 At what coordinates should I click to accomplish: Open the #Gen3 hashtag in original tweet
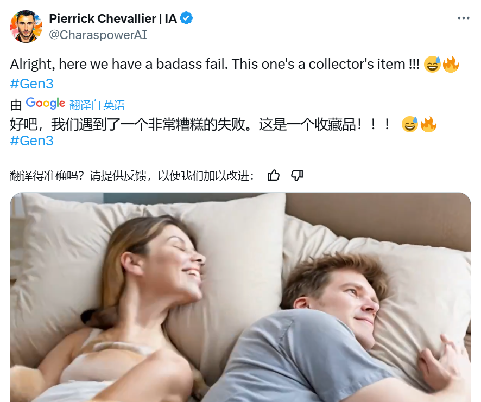tap(32, 84)
